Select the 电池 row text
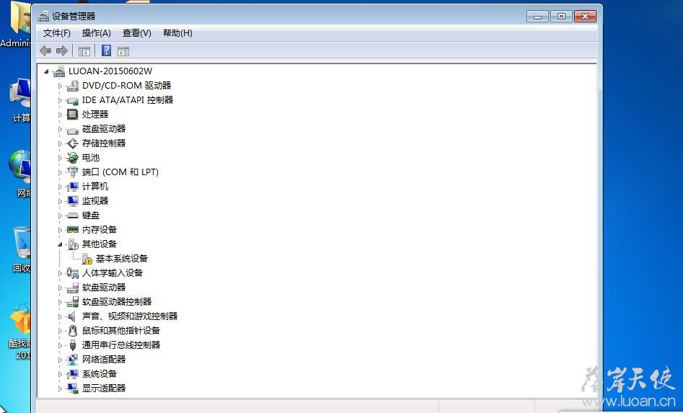Screen dimensions: 683x413 [91, 158]
